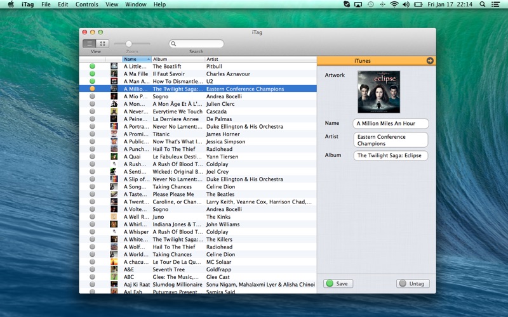Click album thumbnail in Jessica Simpson row
Viewport: 508px width, 317px height.
tap(114, 141)
